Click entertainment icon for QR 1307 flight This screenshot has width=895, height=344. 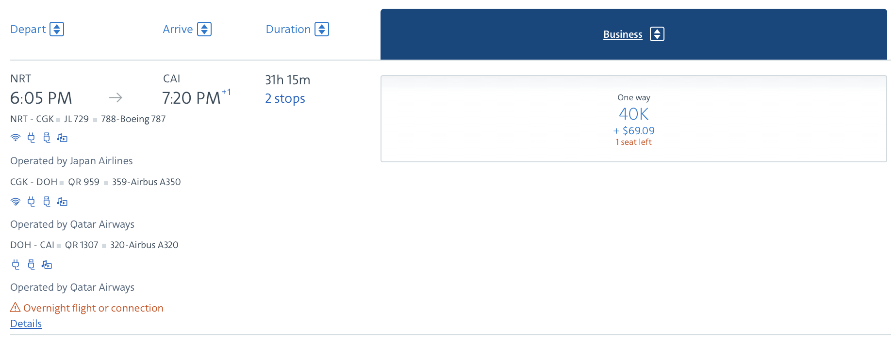point(47,265)
